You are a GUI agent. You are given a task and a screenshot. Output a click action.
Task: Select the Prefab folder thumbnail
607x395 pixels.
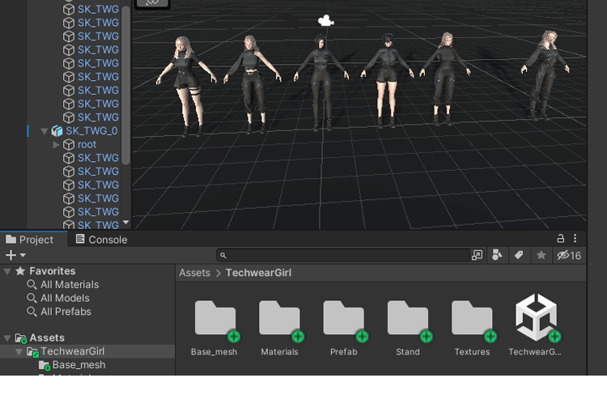click(343, 319)
